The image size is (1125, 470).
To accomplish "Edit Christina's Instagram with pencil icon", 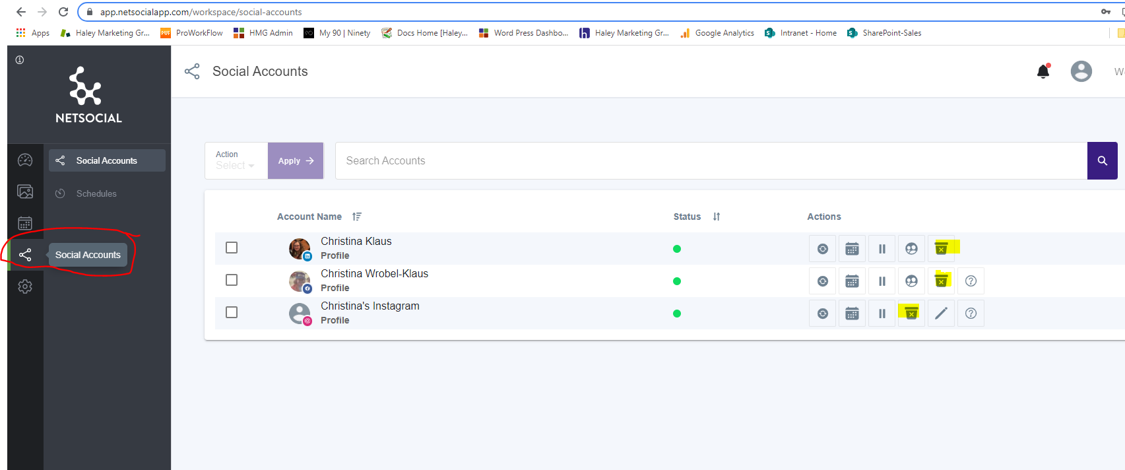I will 941,314.
